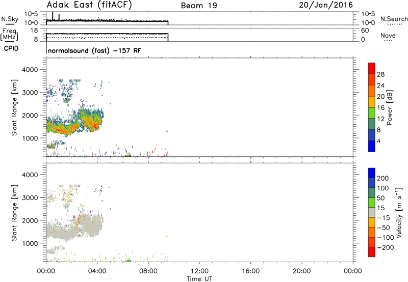Click the 'Adak East (fitACF)' title

[89, 5]
